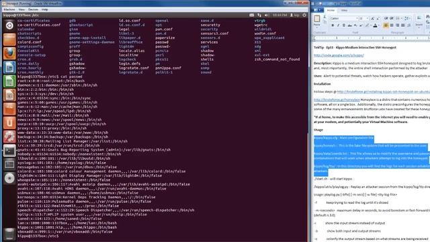Click the Copy icon in WordPad

[x=325, y=22]
